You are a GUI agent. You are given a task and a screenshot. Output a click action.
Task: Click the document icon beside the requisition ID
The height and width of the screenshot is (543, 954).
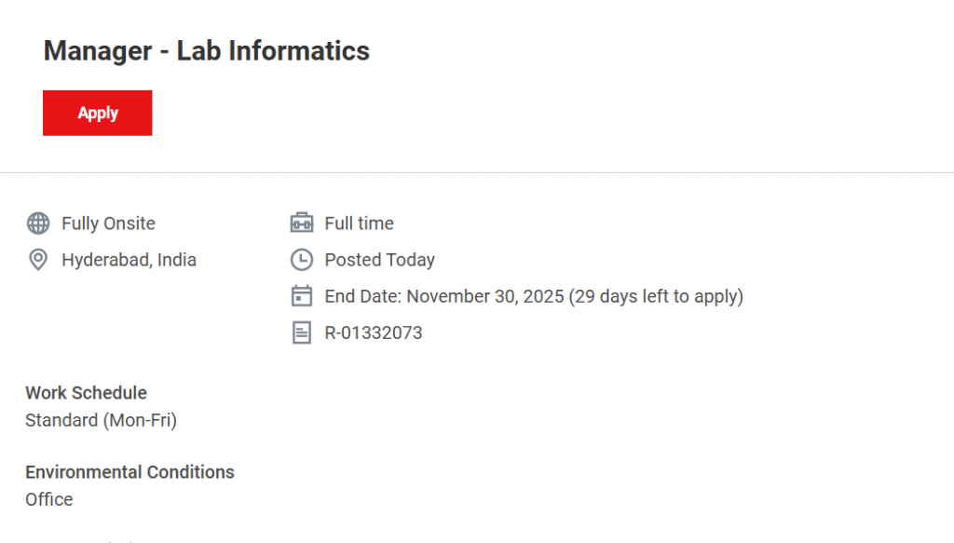[301, 333]
